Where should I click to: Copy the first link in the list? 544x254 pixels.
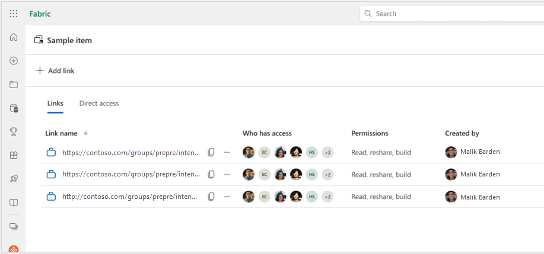[211, 152]
